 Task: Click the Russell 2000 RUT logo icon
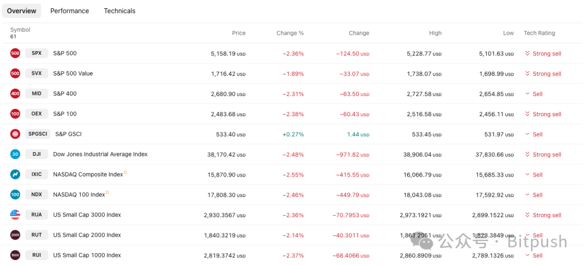click(15, 235)
